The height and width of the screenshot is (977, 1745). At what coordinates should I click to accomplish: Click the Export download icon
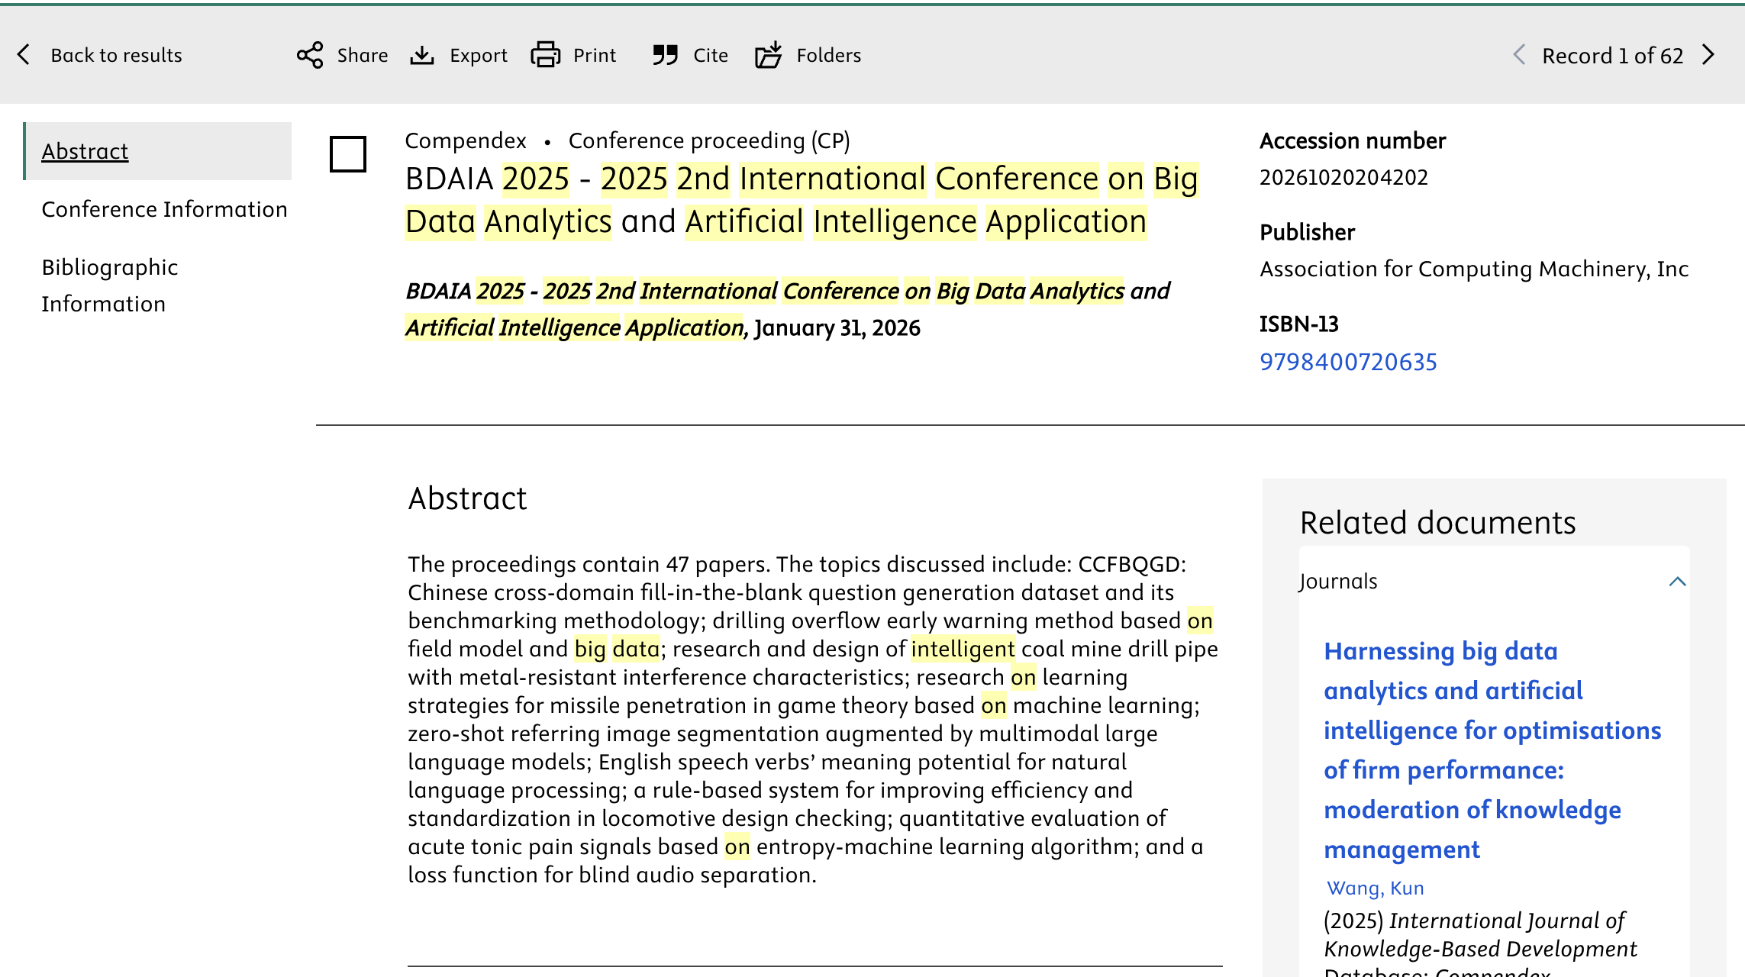pyautogui.click(x=421, y=55)
